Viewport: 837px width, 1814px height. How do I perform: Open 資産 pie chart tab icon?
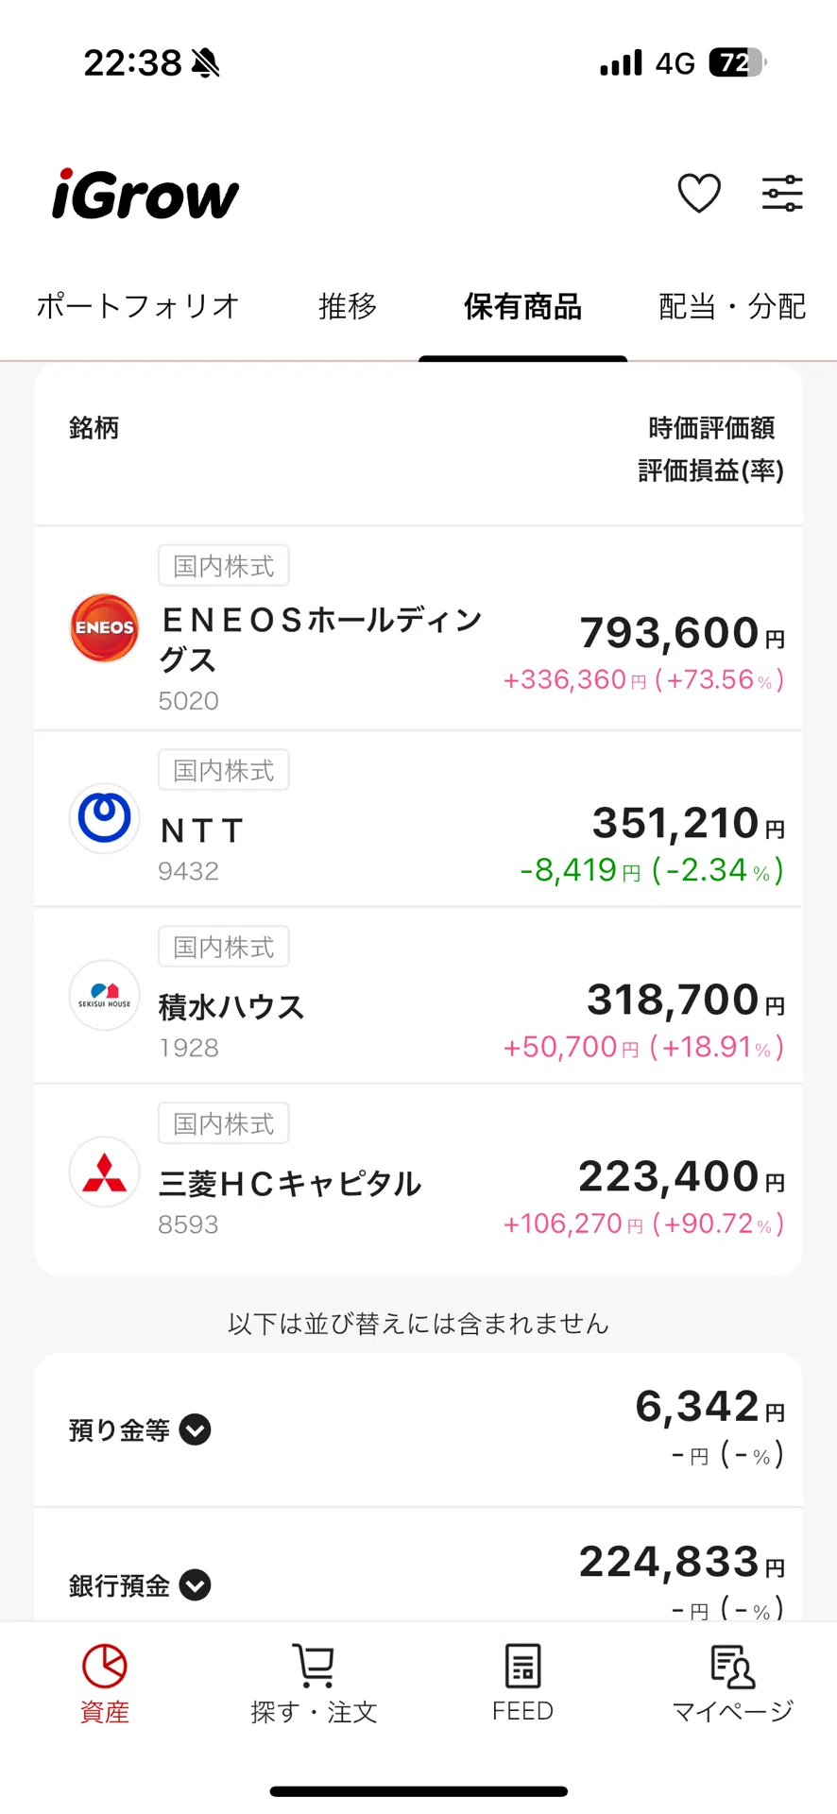(x=104, y=1666)
